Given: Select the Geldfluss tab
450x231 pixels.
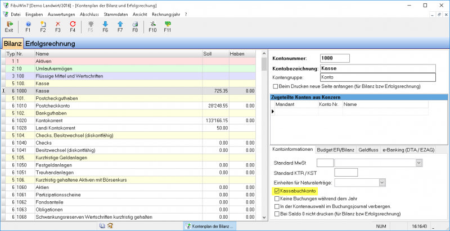Looking at the screenshot, I should click(x=368, y=150).
